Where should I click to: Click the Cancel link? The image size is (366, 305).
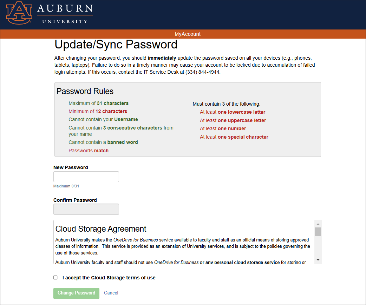coord(111,293)
